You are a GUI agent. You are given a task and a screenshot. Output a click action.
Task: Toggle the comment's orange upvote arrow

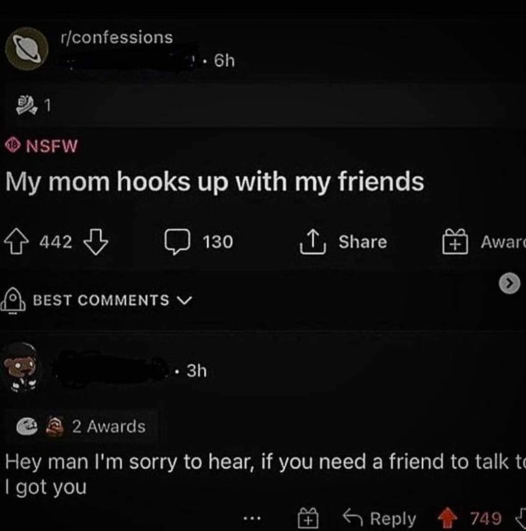(x=448, y=517)
